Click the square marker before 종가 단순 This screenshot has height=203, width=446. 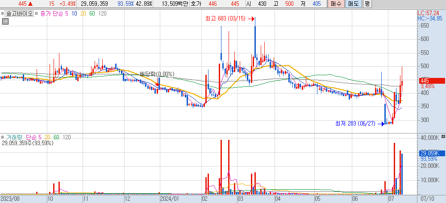pos(38,13)
